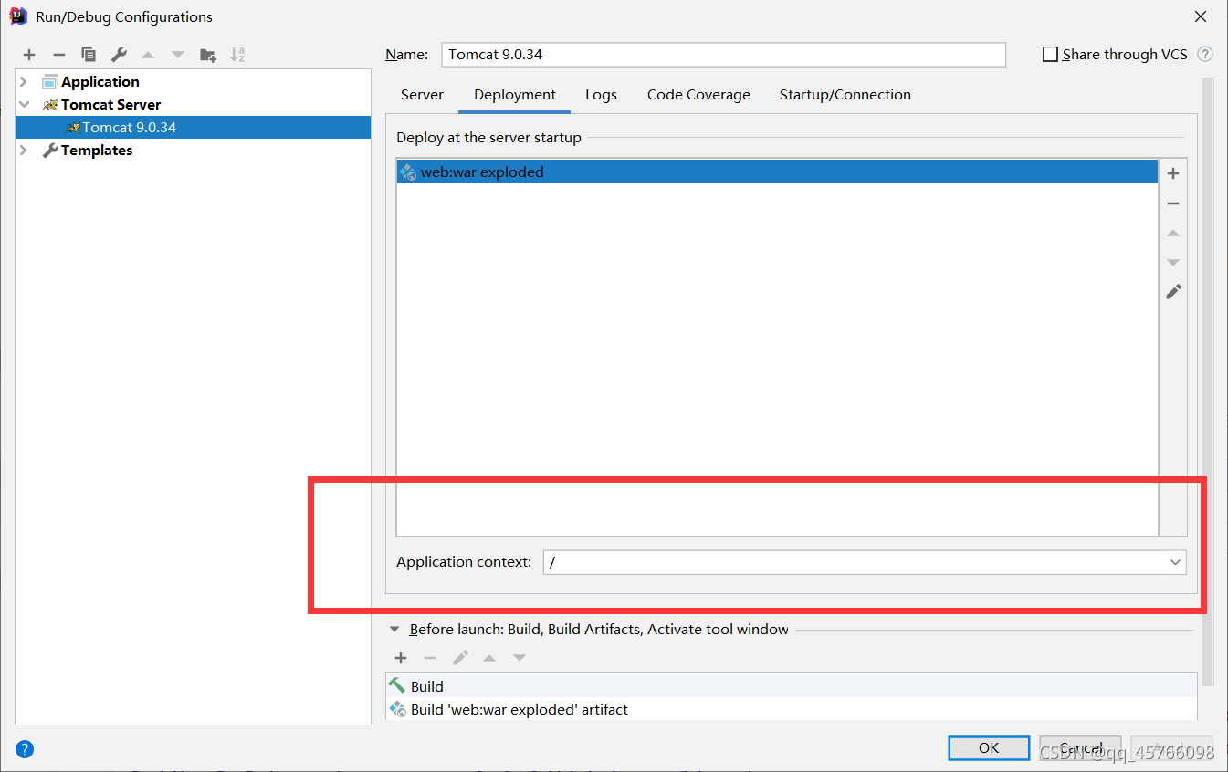Expand the Application tree node
Image resolution: width=1228 pixels, height=772 pixels.
[24, 82]
